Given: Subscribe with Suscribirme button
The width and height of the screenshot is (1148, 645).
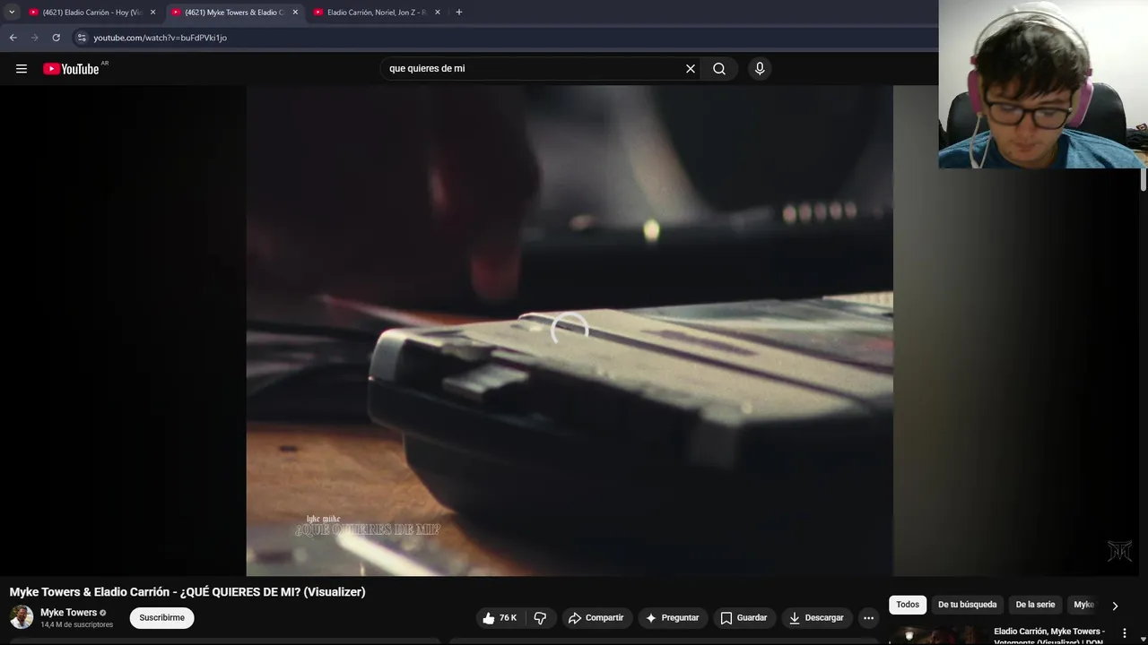Looking at the screenshot, I should (x=161, y=618).
